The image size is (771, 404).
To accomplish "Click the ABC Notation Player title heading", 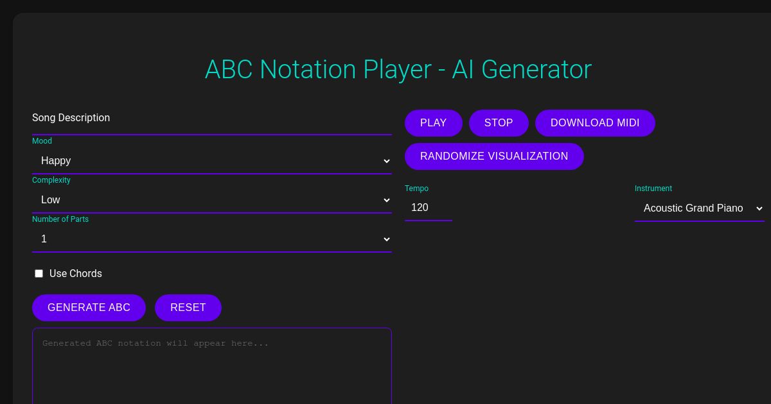I will click(x=398, y=69).
